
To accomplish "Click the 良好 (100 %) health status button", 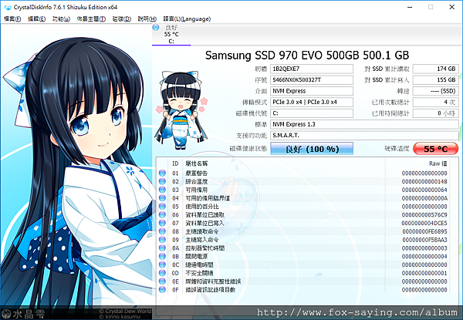I will pyautogui.click(x=312, y=149).
